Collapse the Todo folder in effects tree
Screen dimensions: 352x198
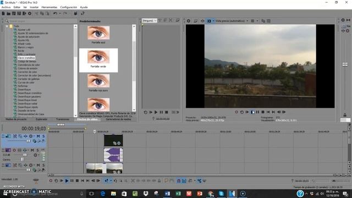(x=7, y=26)
